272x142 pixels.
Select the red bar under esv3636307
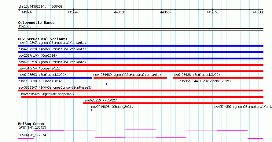coord(141,91)
